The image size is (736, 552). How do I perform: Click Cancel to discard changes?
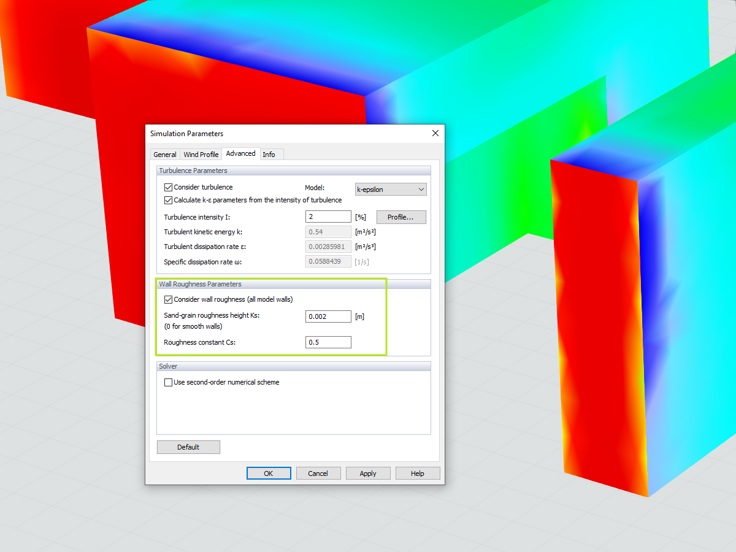(x=318, y=473)
